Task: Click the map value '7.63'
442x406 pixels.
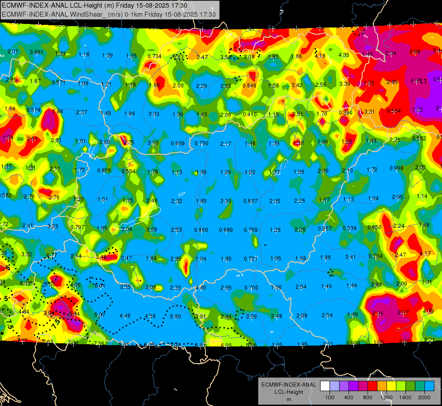Action: [48, 342]
